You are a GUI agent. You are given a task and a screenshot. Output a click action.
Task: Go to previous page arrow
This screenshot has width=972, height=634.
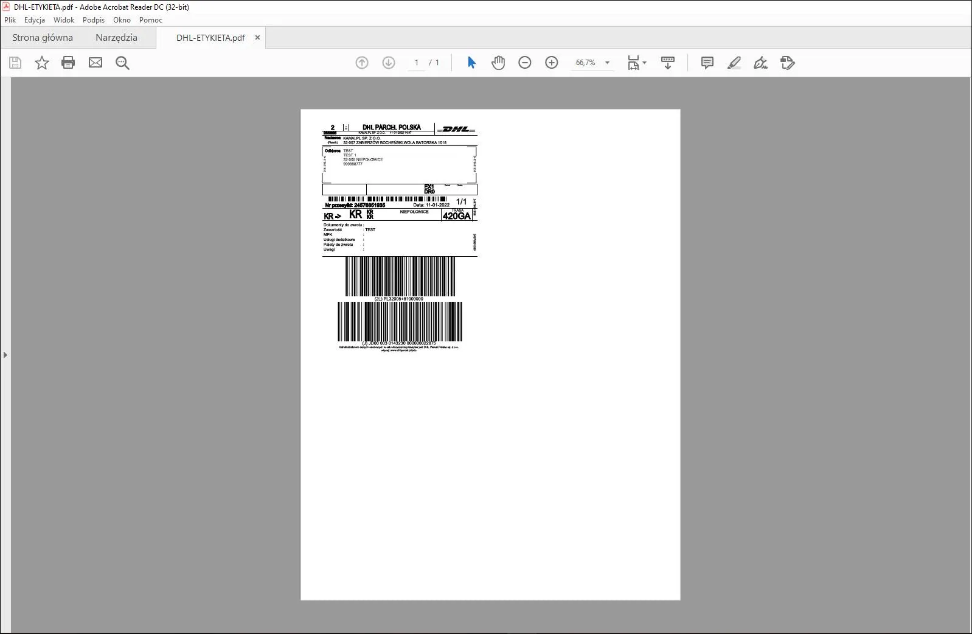tap(362, 63)
